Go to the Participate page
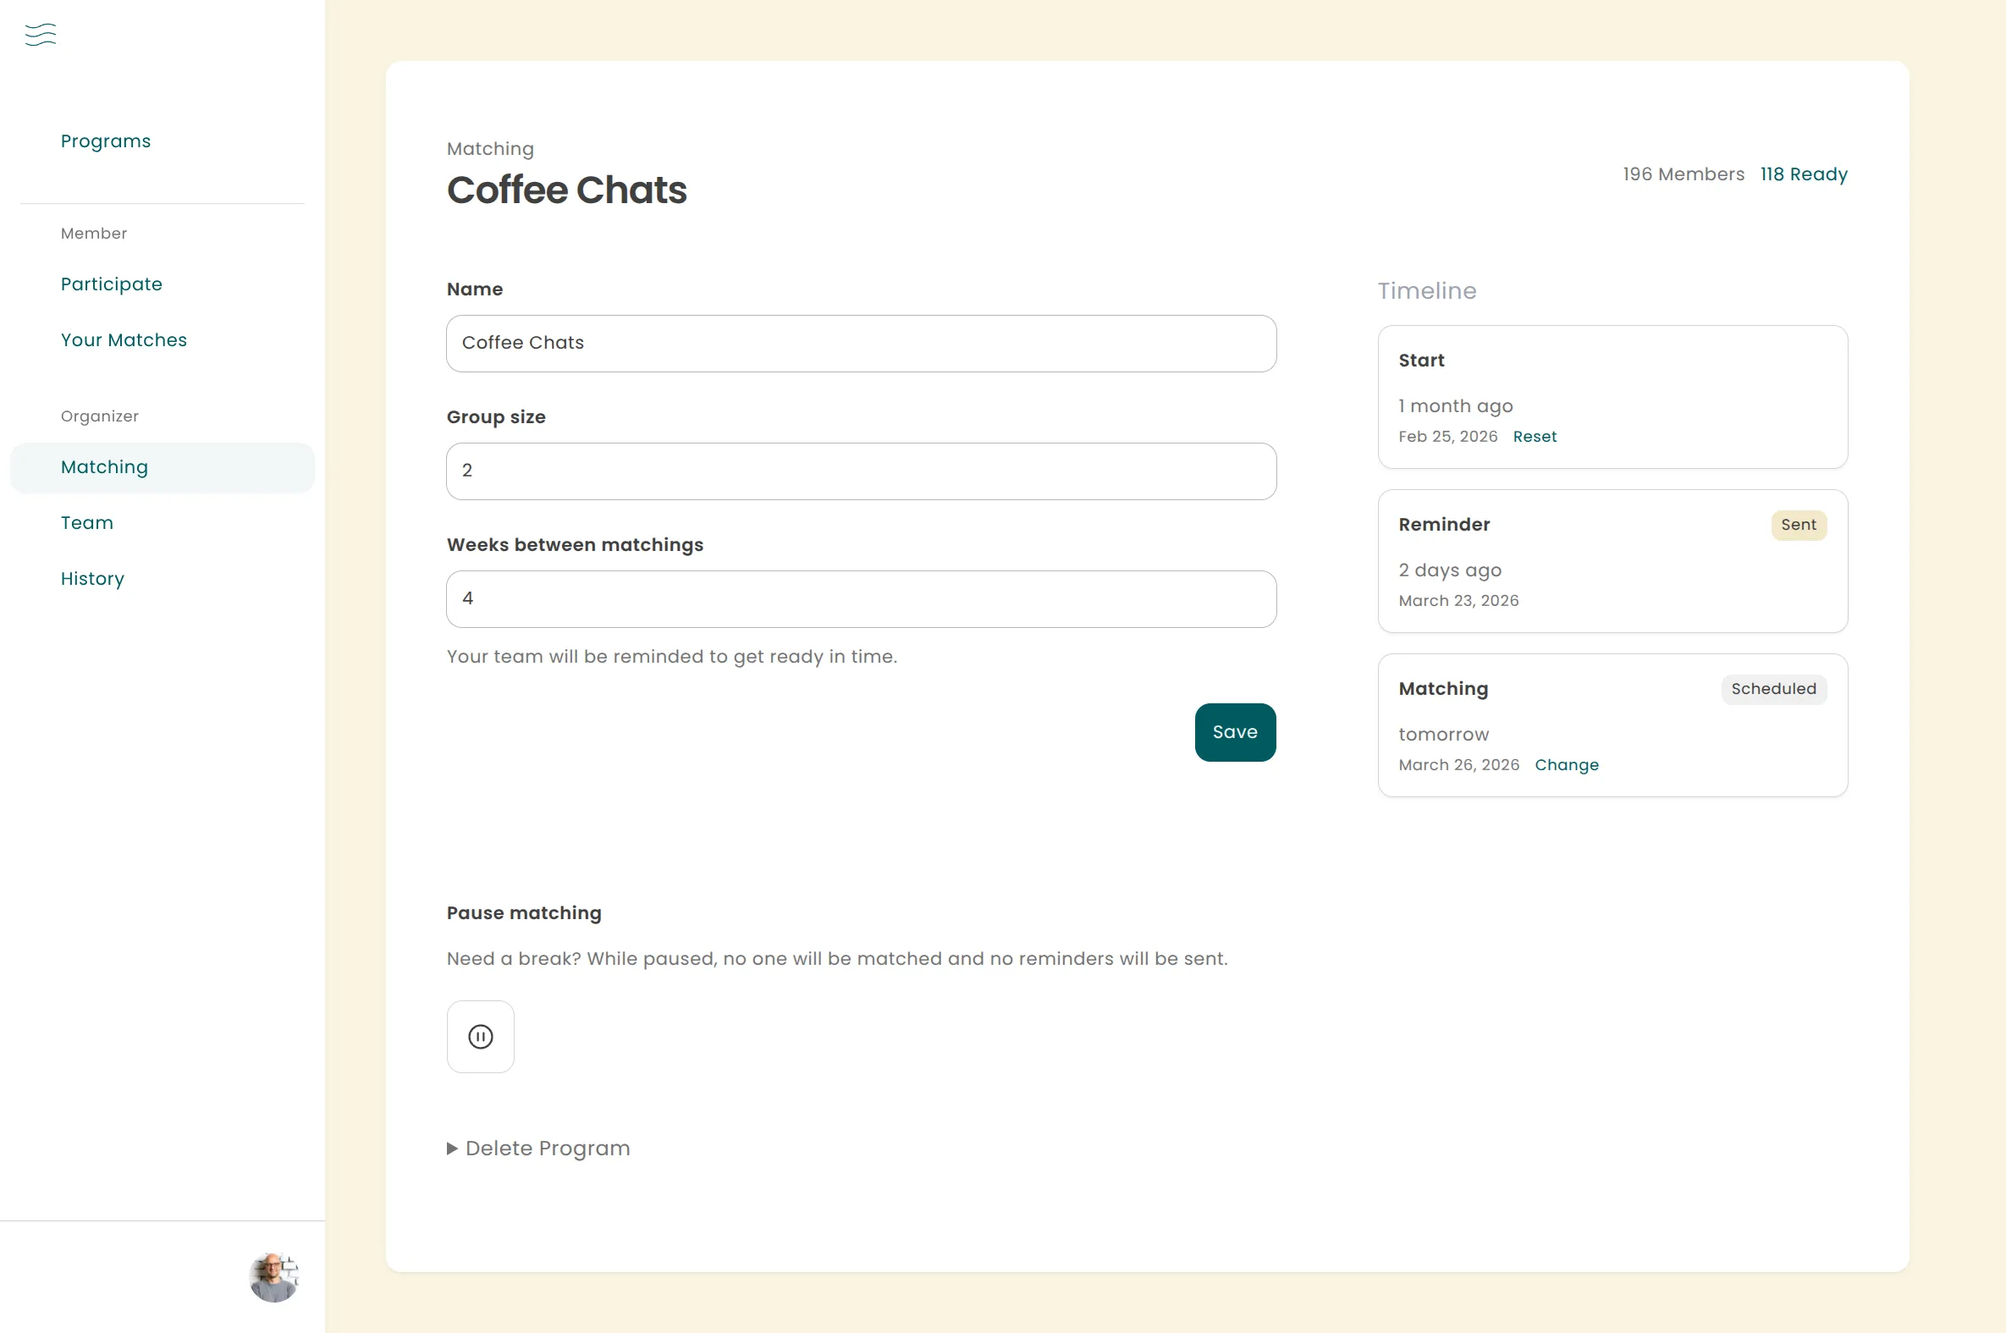This screenshot has height=1333, width=2006. coord(112,284)
